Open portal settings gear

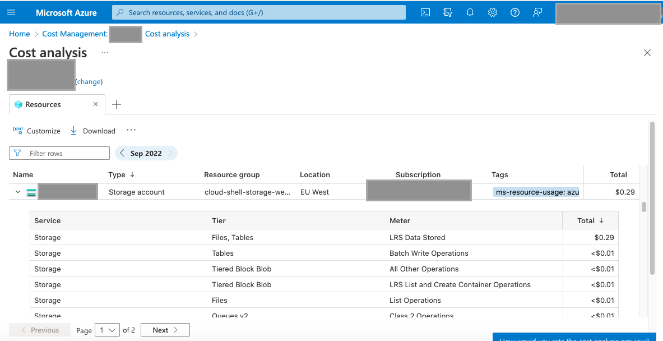(493, 12)
